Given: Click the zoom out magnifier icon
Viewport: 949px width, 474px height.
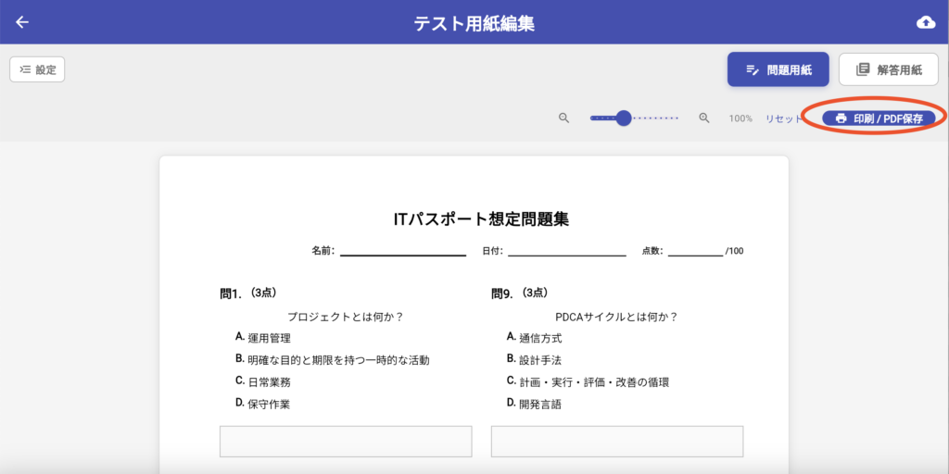Looking at the screenshot, I should pyautogui.click(x=563, y=118).
